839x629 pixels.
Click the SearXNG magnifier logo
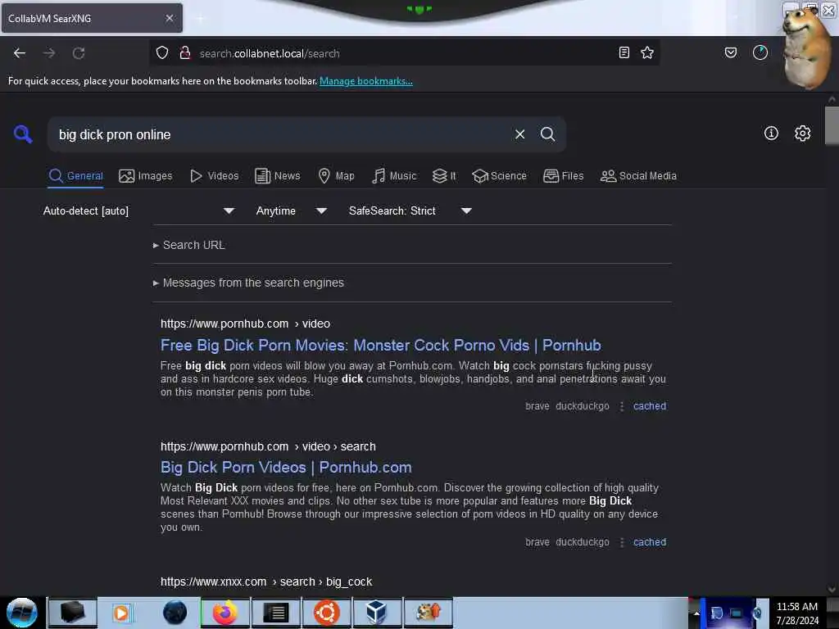(x=22, y=133)
